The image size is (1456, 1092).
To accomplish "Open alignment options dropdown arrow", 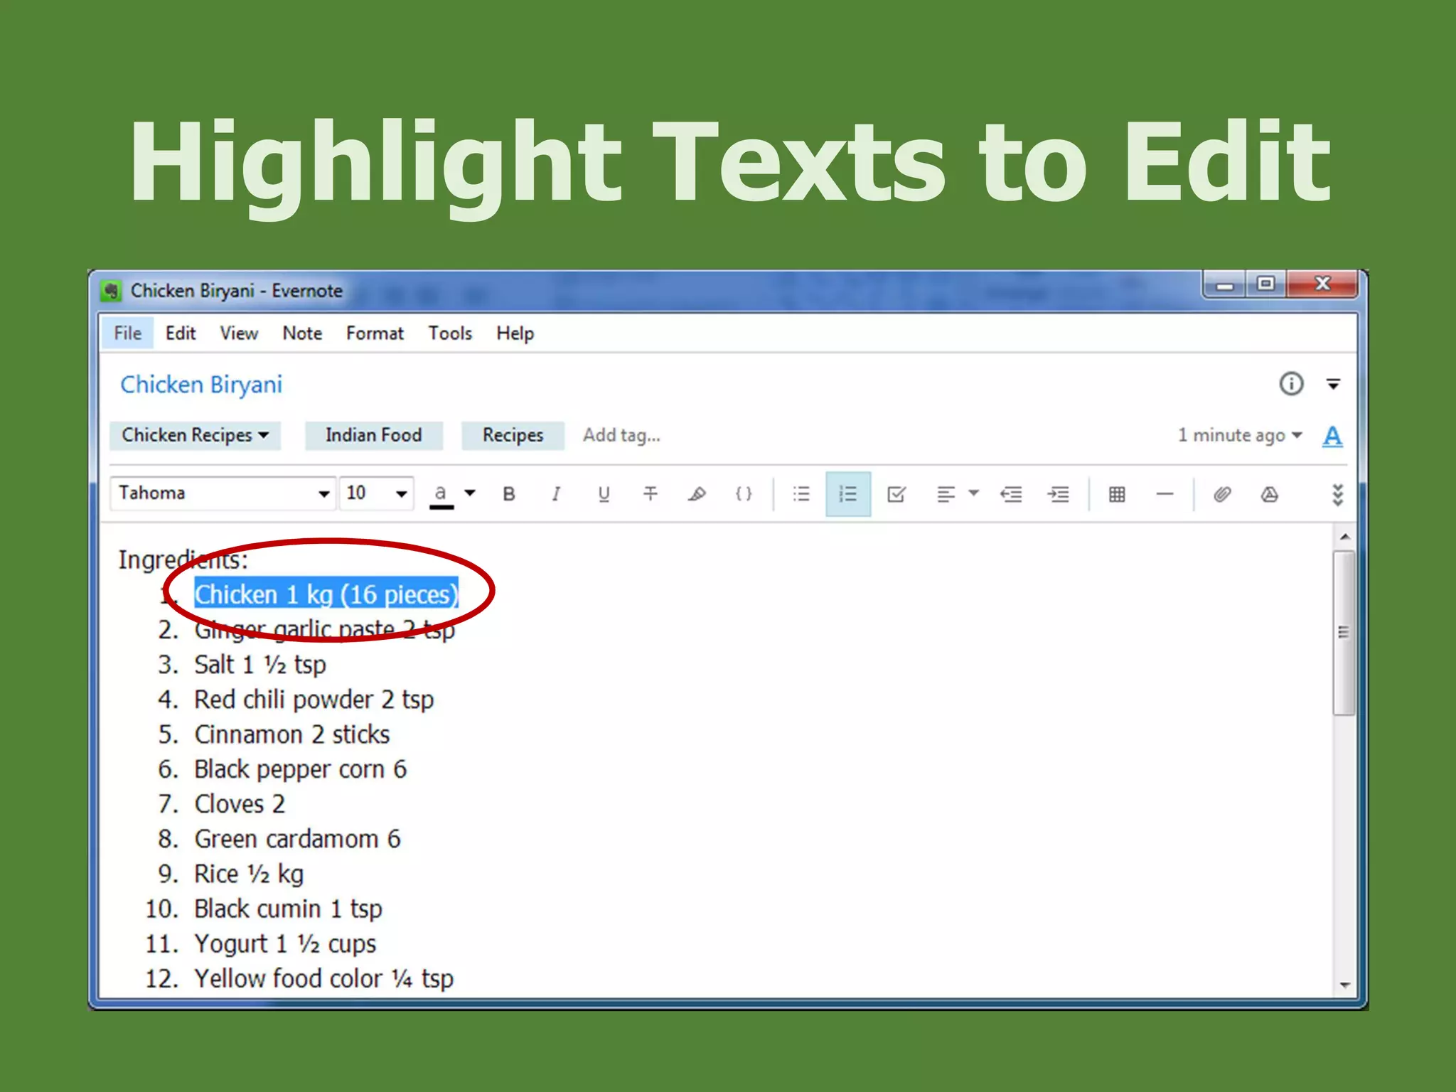I will pyautogui.click(x=974, y=493).
